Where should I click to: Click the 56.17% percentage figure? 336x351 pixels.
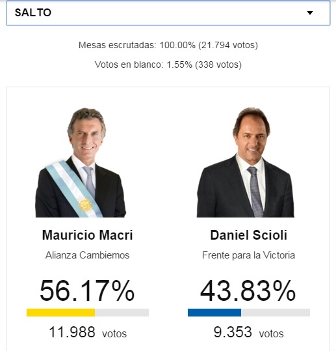87,290
